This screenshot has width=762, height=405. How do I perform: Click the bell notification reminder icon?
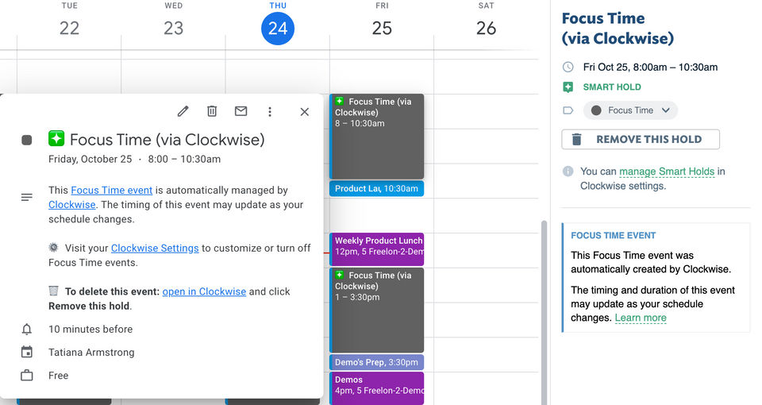[27, 330]
